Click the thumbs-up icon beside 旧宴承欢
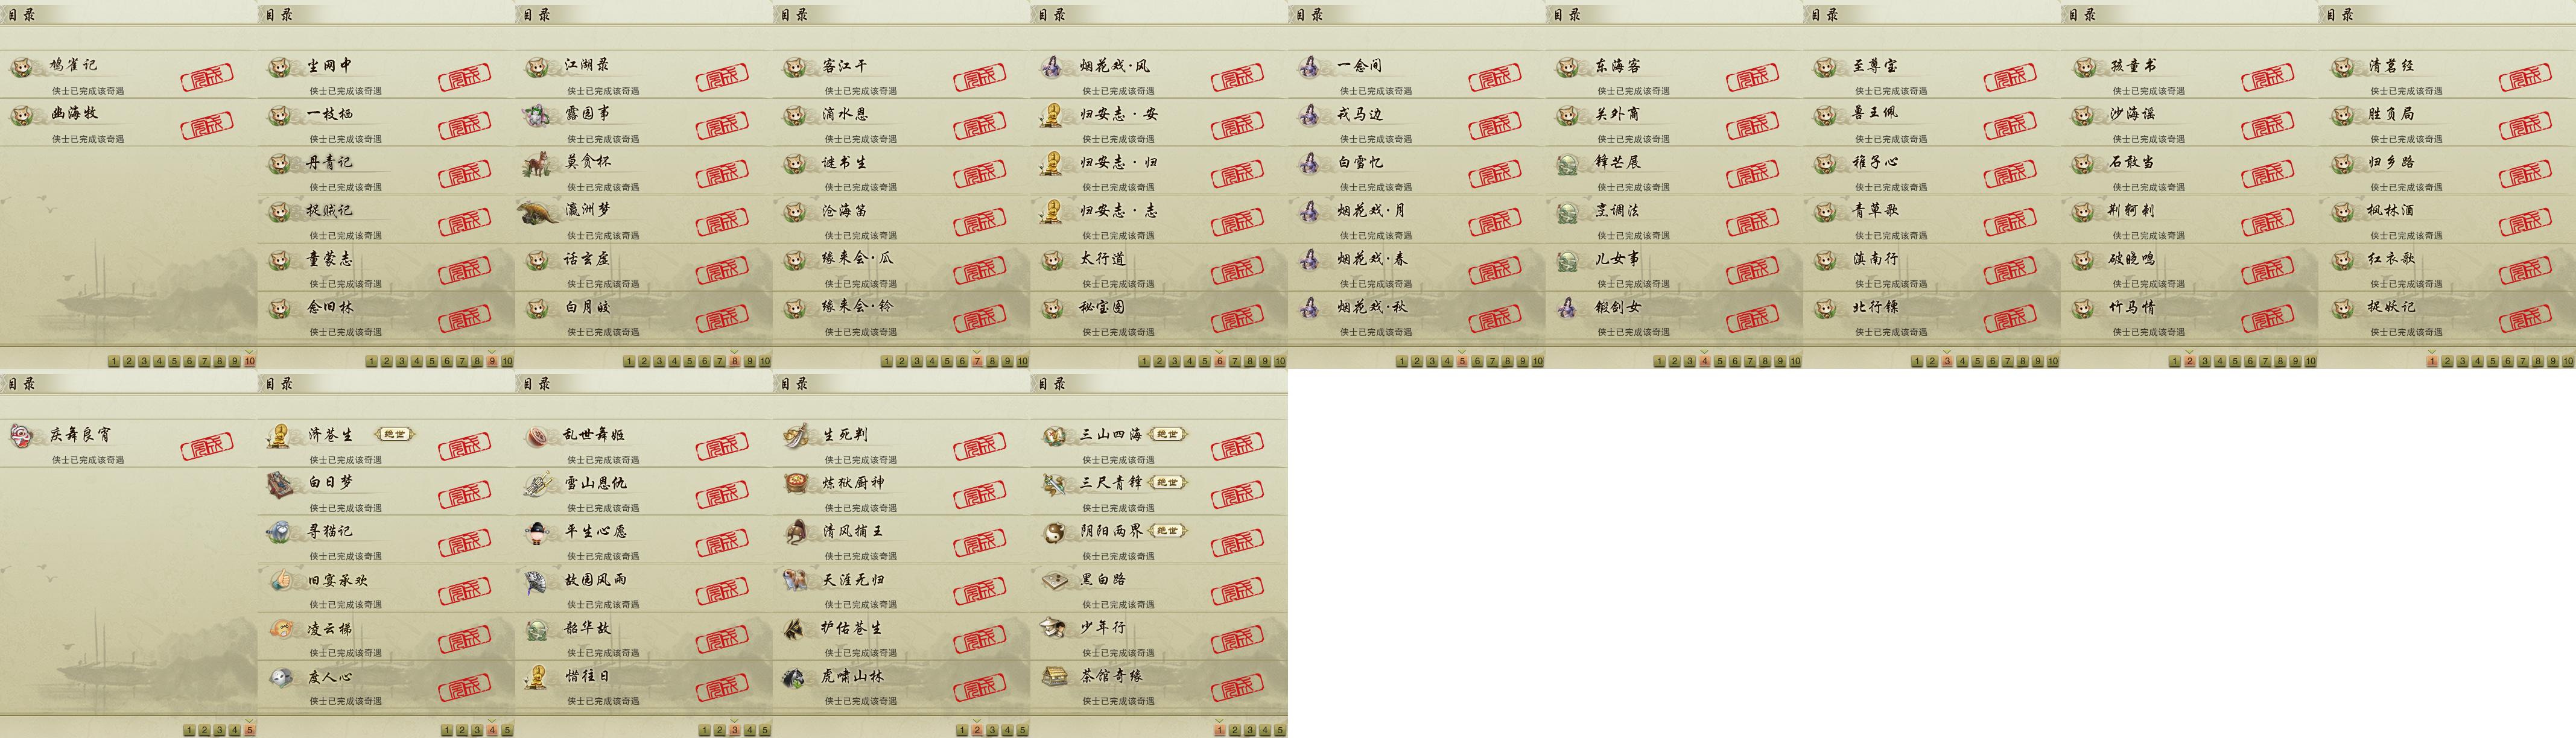The height and width of the screenshot is (738, 2576). [281, 580]
